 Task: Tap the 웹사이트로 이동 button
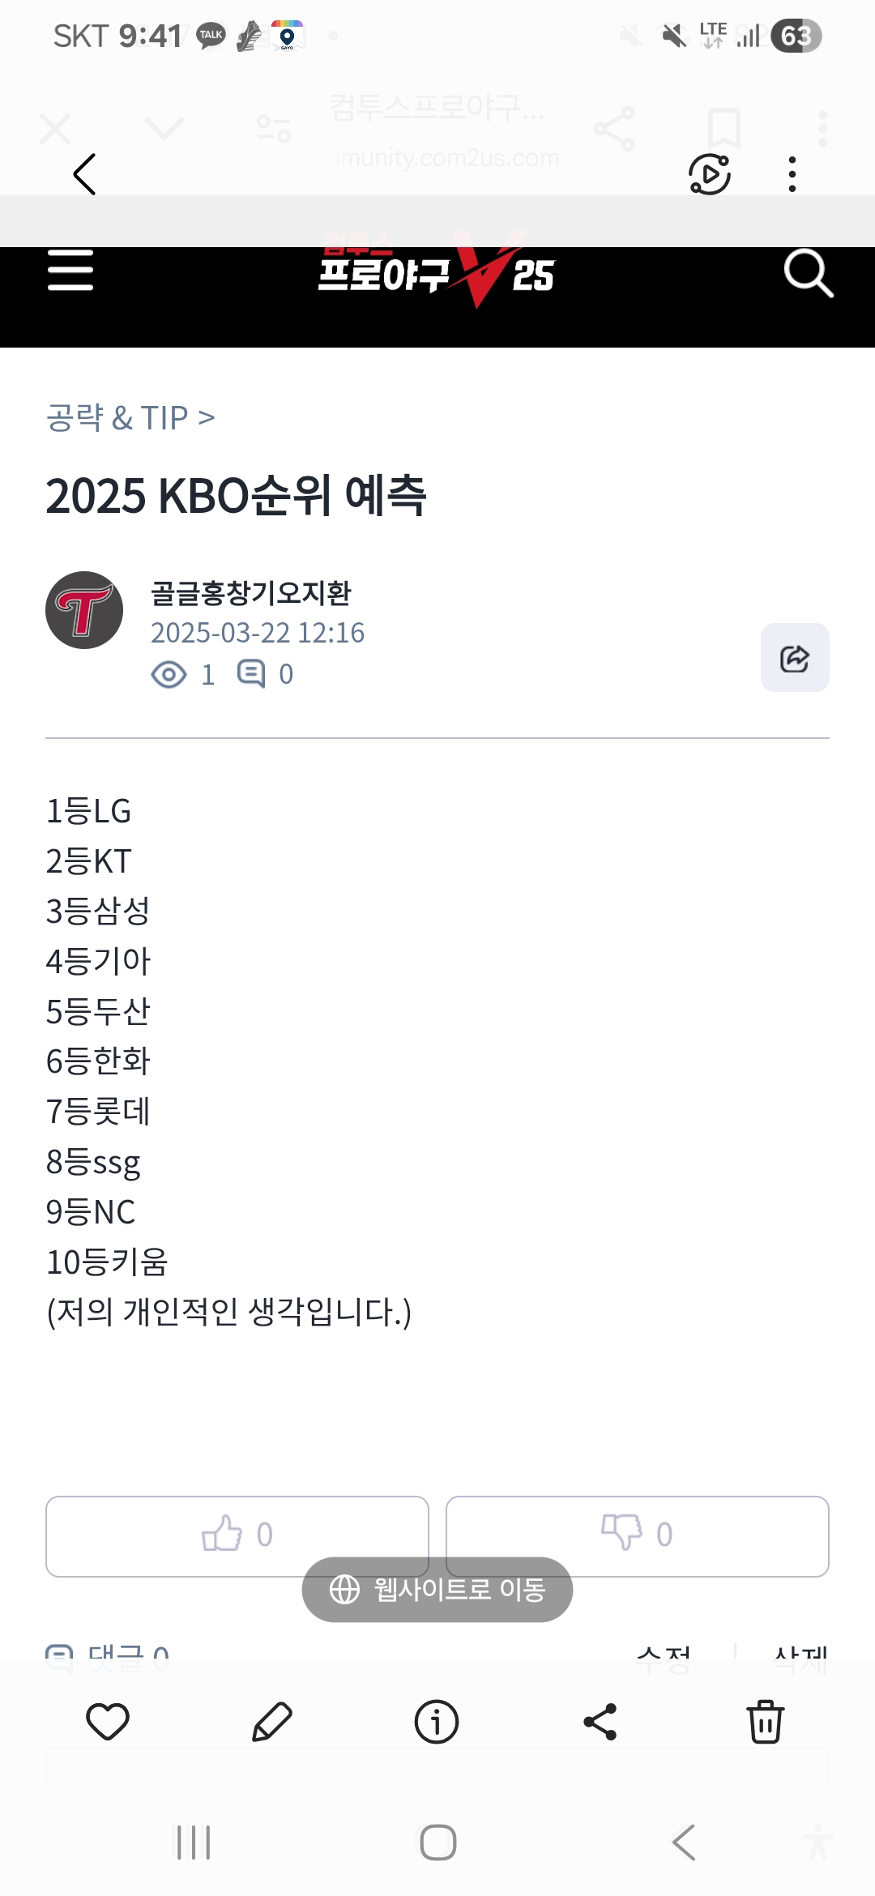coord(437,1590)
